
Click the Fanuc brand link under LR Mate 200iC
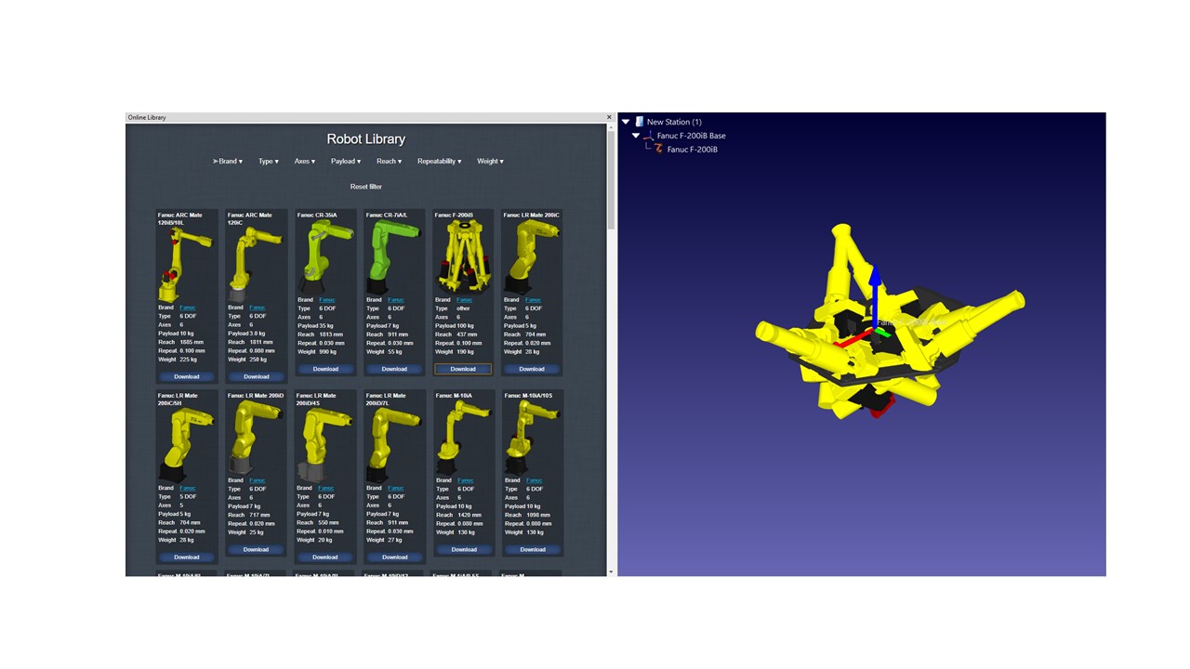click(533, 300)
